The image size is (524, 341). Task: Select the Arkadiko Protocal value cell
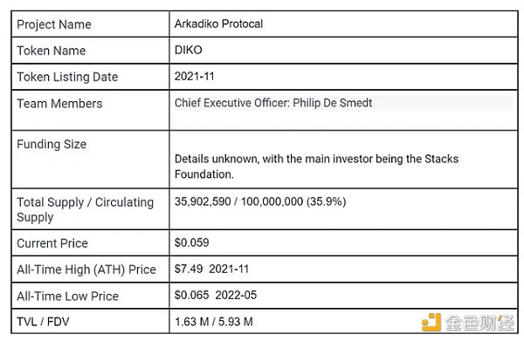(343, 24)
